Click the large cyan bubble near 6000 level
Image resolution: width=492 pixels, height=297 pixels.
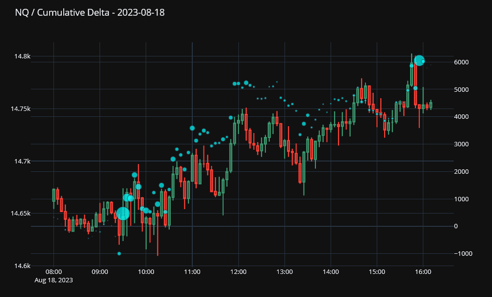419,60
